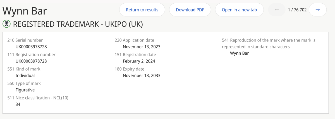The image size is (335, 119).
Task: Open the record in a new tab
Action: pyautogui.click(x=239, y=10)
